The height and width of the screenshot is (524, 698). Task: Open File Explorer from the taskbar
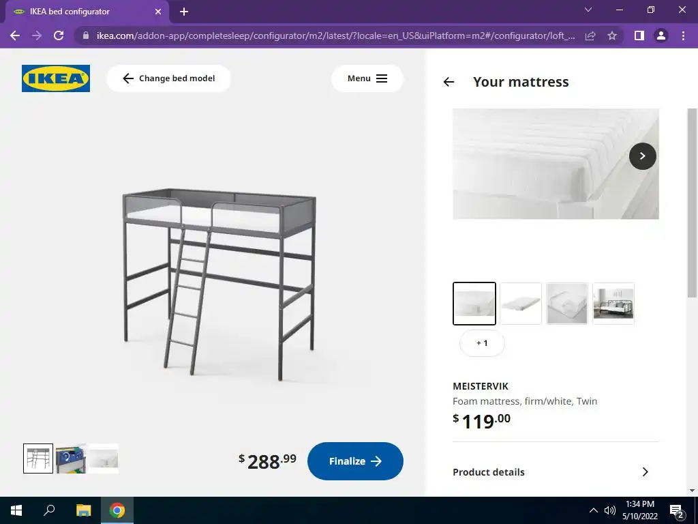[83, 510]
